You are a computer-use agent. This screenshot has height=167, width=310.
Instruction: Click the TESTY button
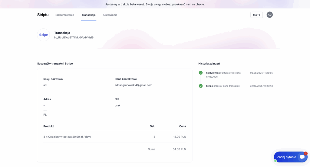click(x=256, y=15)
